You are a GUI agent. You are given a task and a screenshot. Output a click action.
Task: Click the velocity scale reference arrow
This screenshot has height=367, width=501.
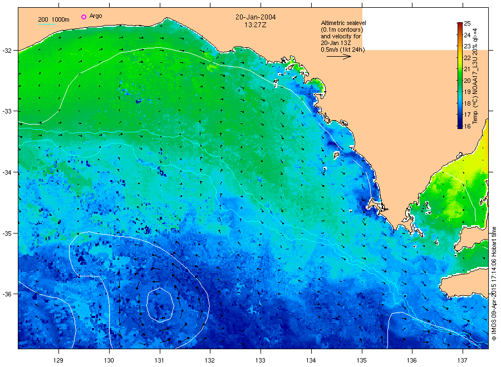point(338,57)
